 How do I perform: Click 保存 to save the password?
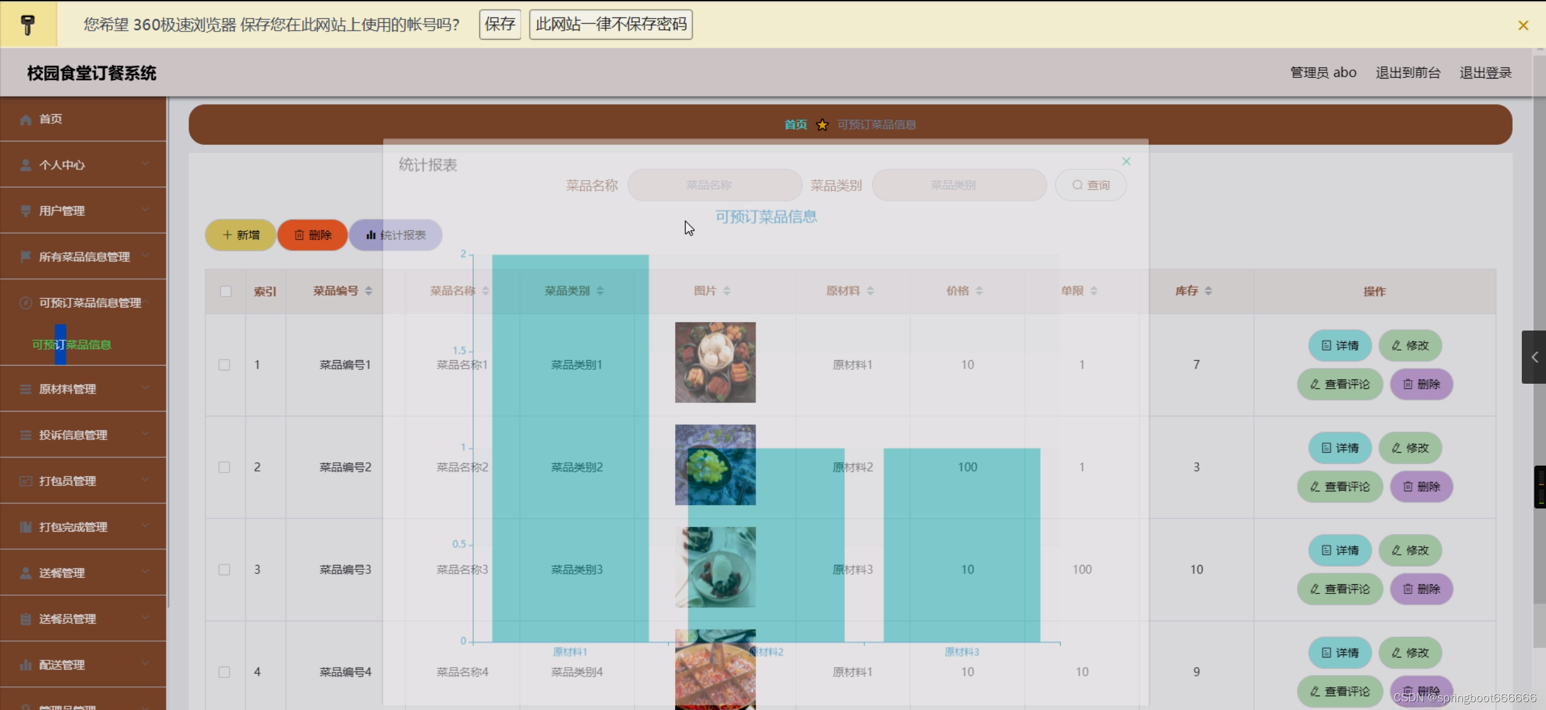point(499,25)
